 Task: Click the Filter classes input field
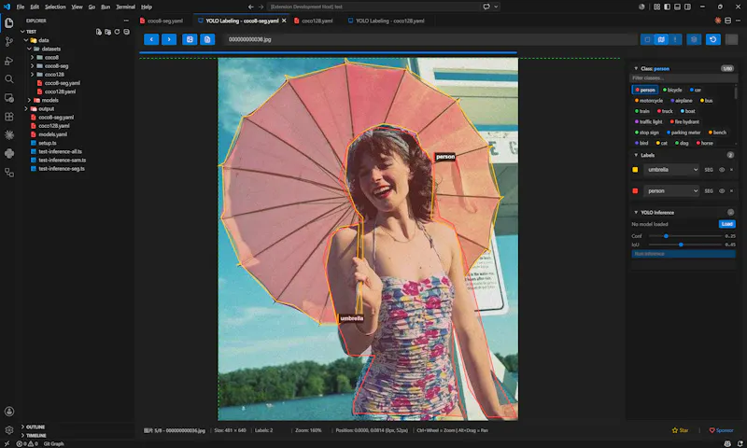684,78
